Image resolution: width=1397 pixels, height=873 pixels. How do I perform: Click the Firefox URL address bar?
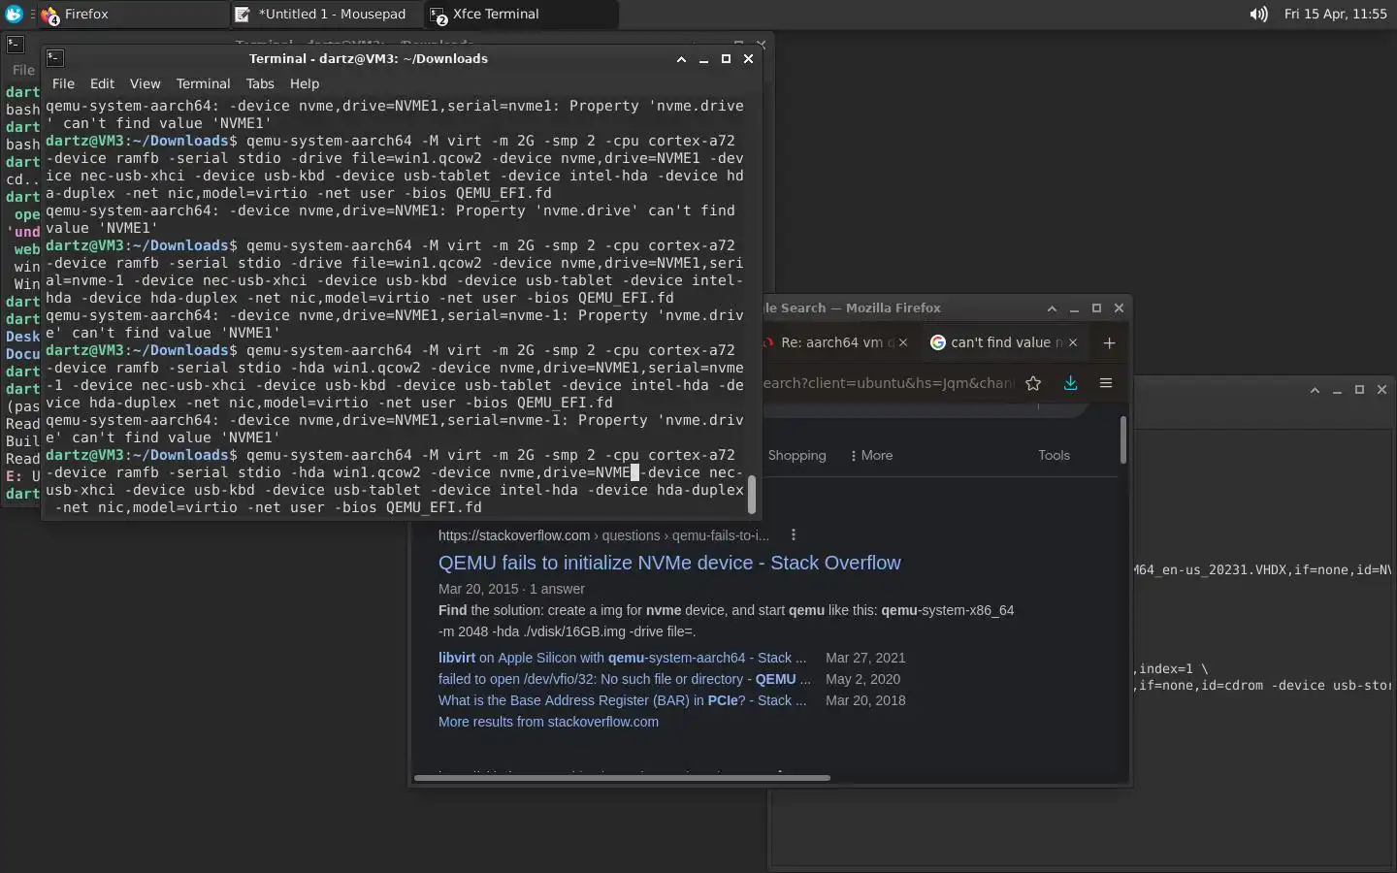coord(888,383)
